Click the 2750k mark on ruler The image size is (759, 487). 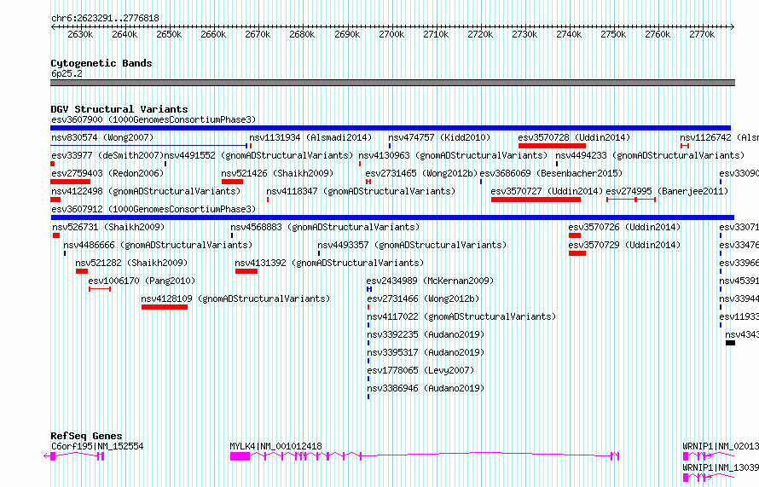[x=613, y=34]
